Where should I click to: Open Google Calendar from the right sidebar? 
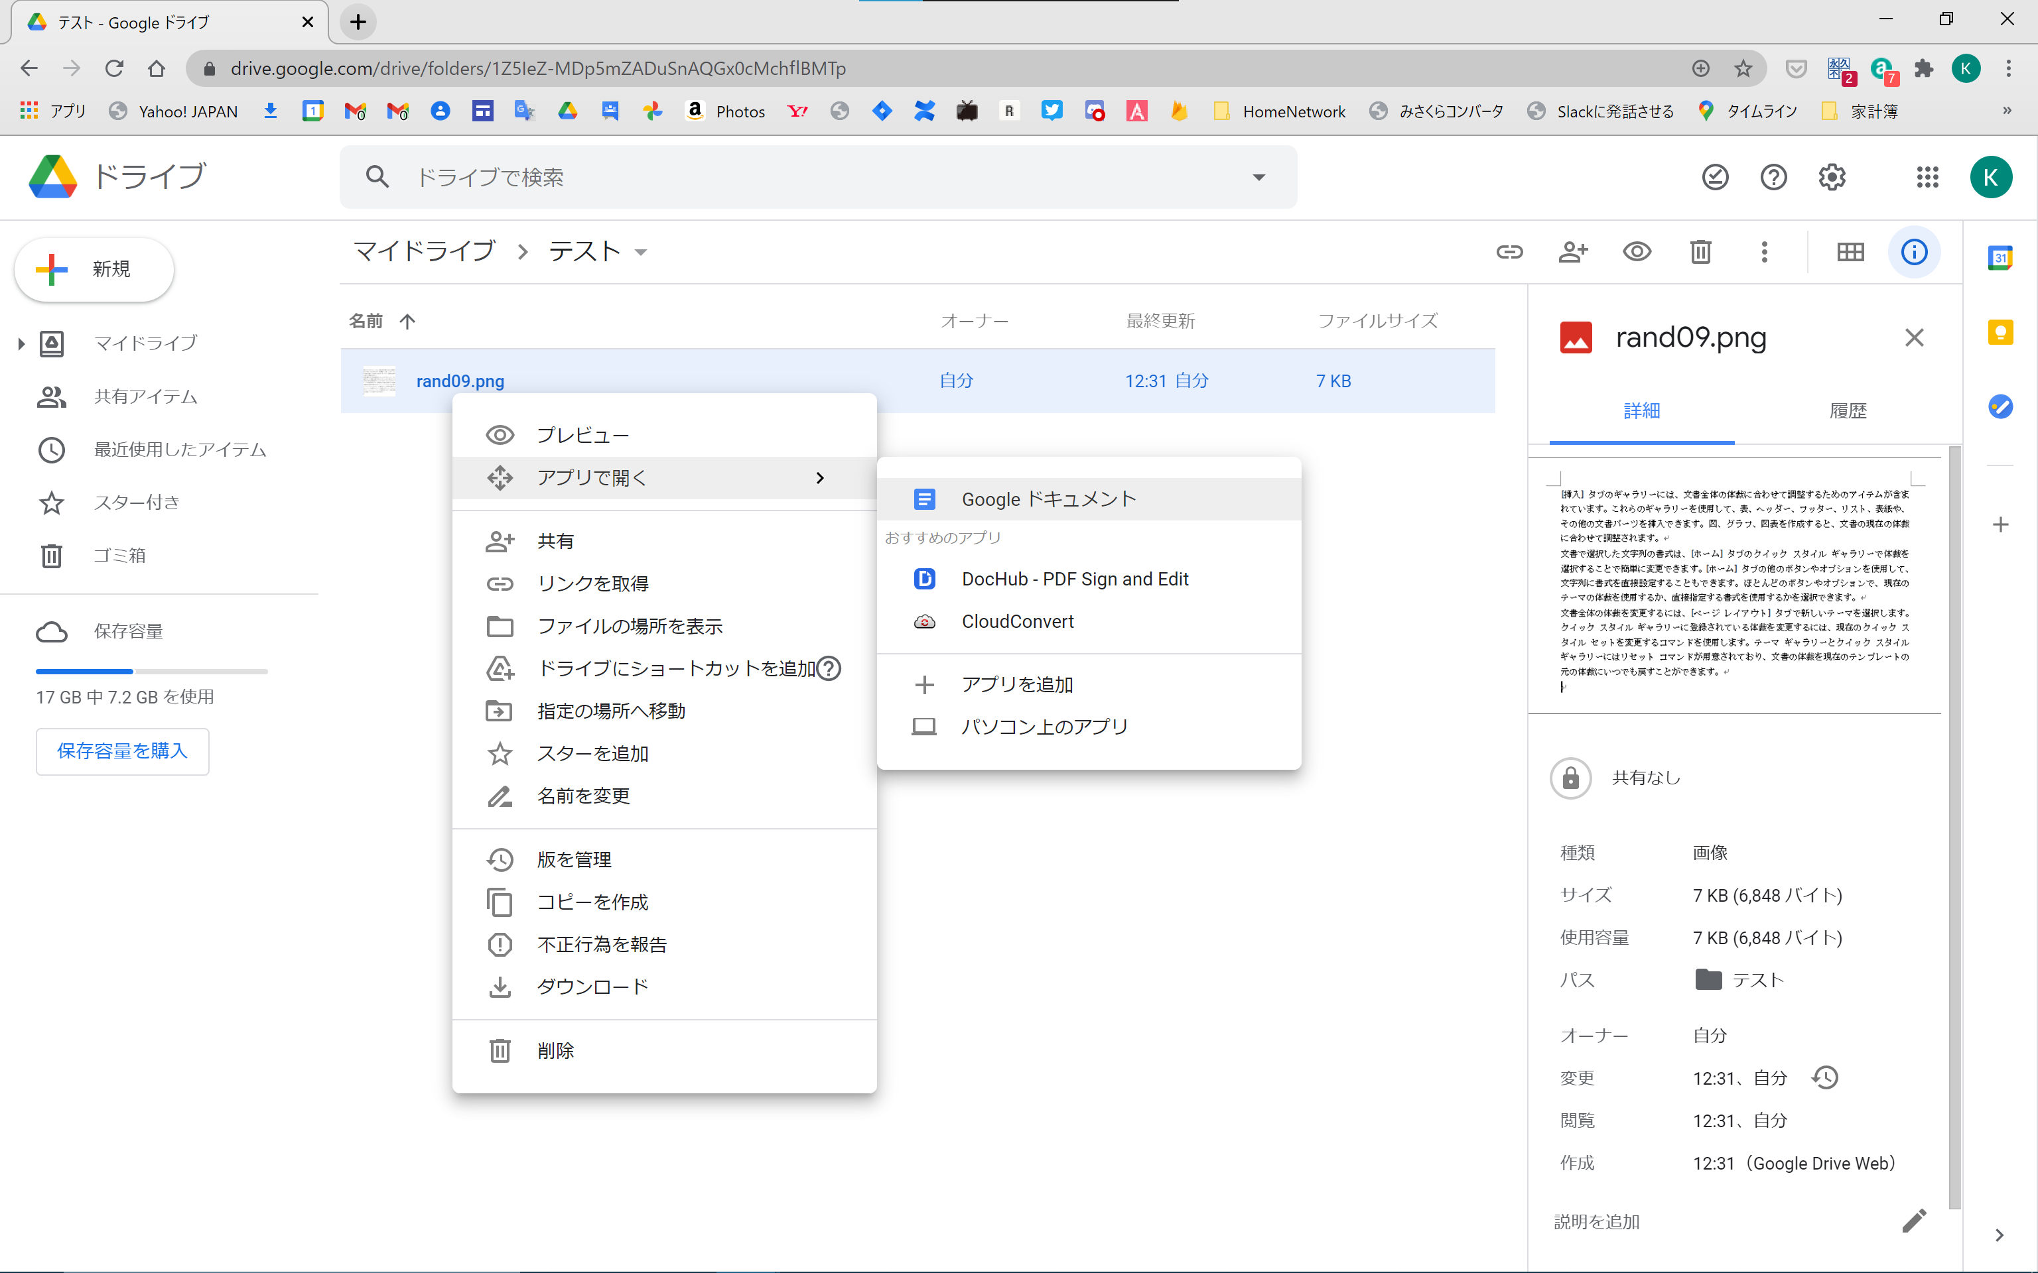(x=2001, y=259)
